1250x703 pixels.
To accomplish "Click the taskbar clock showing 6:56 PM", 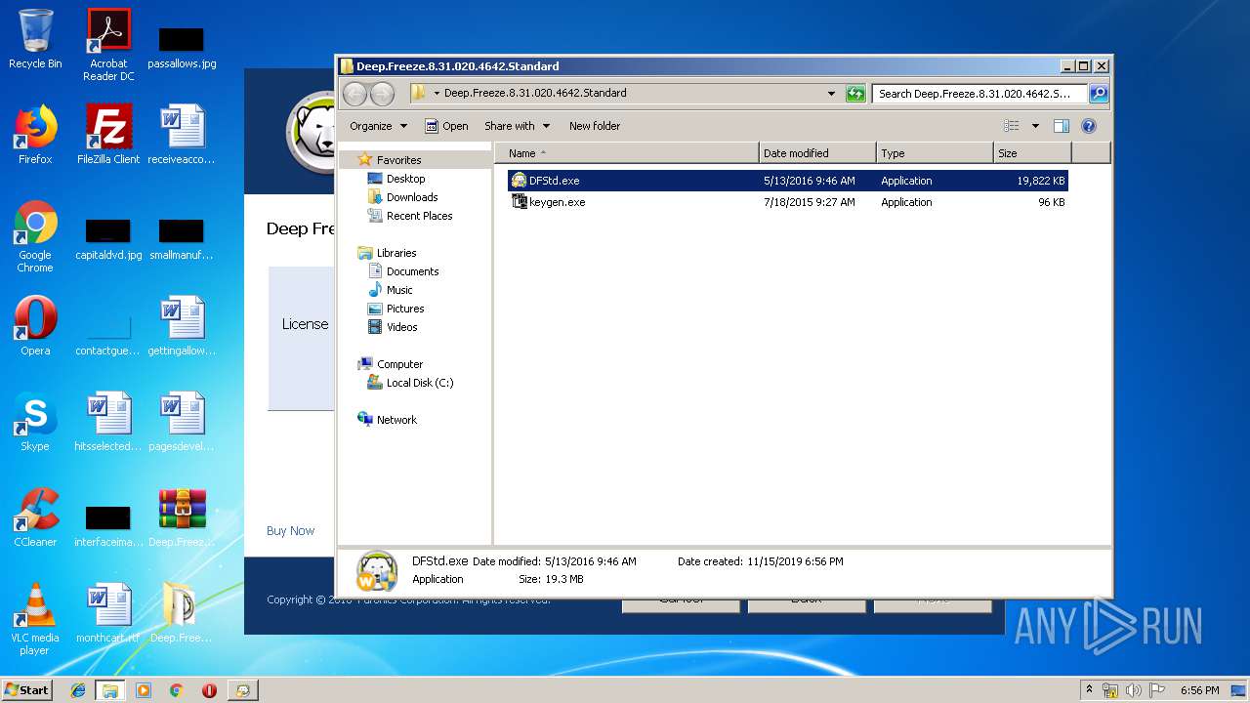I will [x=1199, y=690].
